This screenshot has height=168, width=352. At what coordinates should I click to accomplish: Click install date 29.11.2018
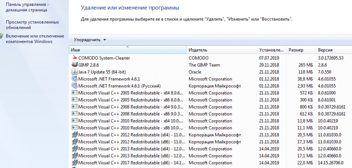pyautogui.click(x=269, y=65)
